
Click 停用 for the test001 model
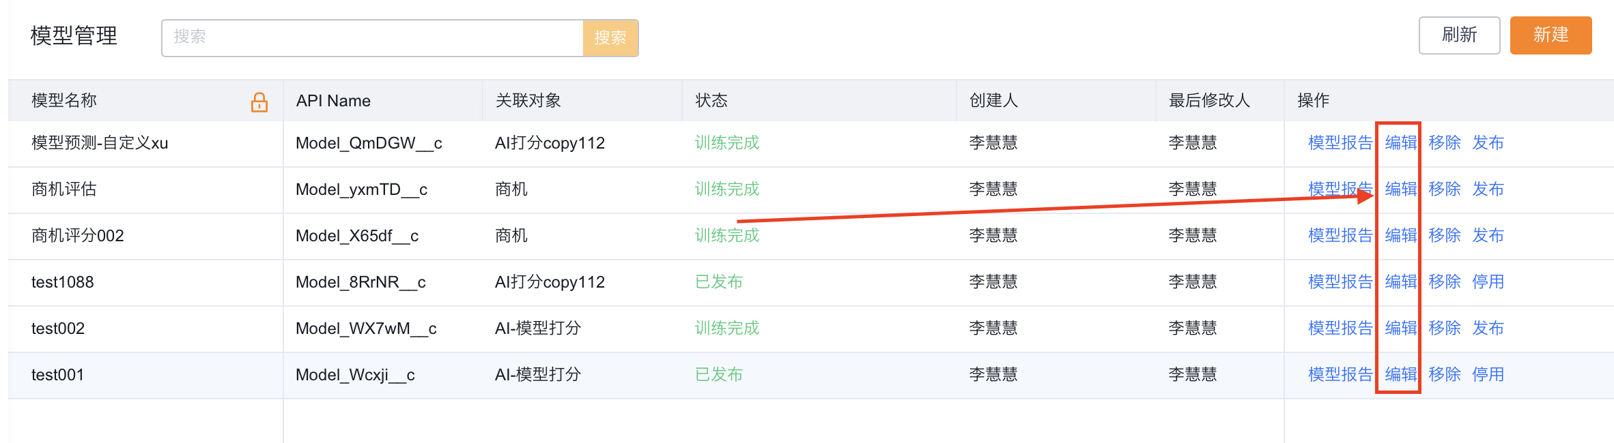[1488, 375]
